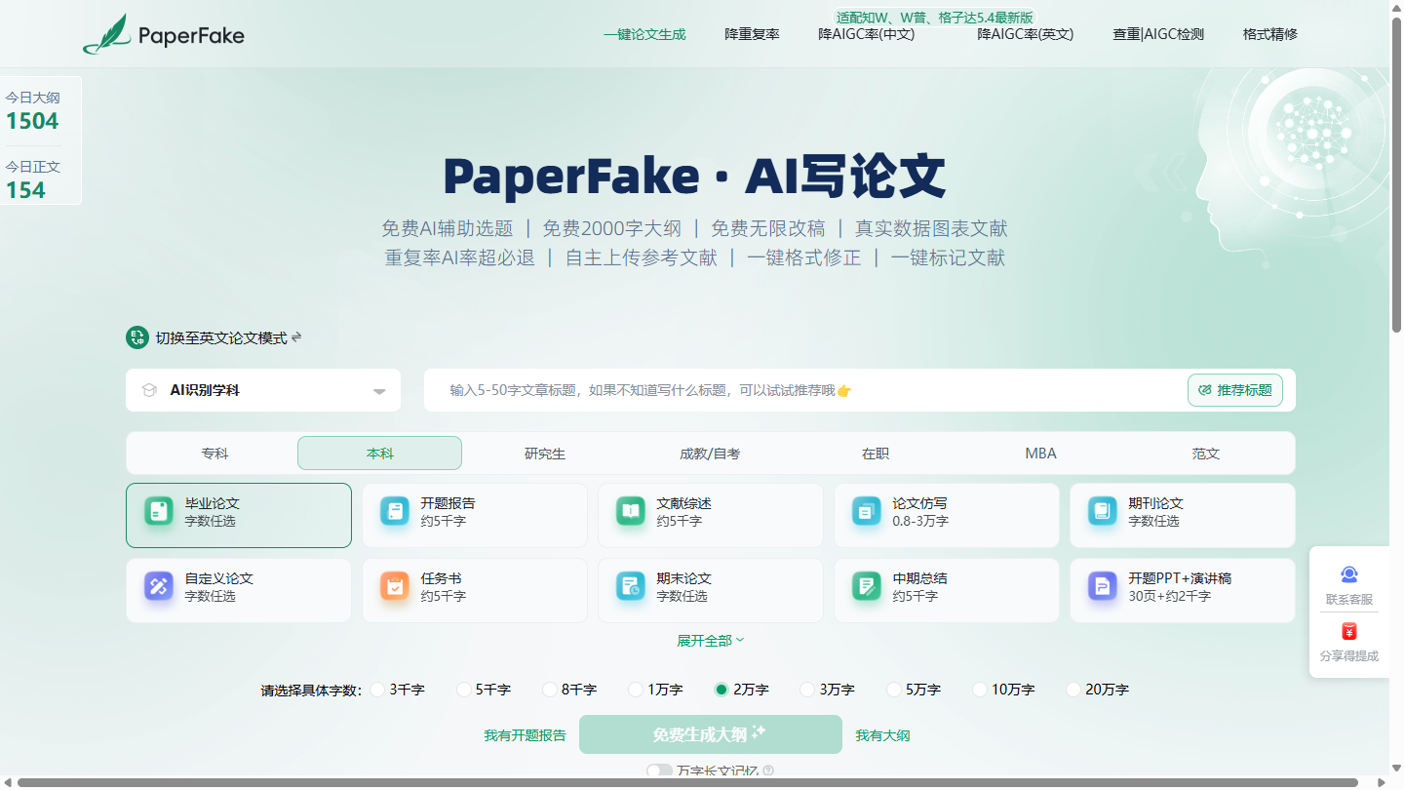Open 降重复率 in the top navigation
This screenshot has height=790, width=1404.
pyautogui.click(x=752, y=34)
